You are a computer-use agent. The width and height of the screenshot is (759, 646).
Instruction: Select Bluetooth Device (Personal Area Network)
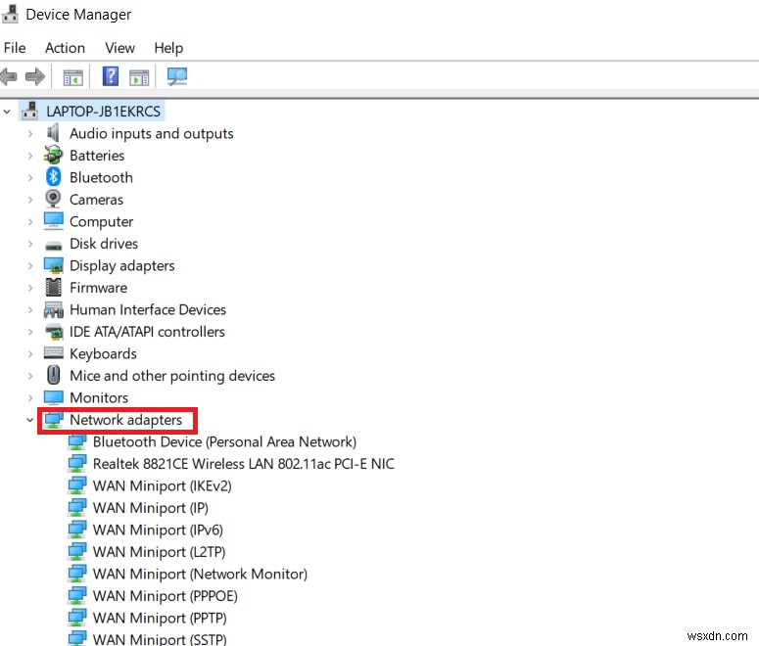coord(224,441)
